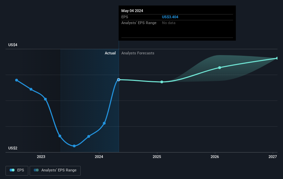Click the 'Analysts Forecasts' label
The height and width of the screenshot is (179, 283).
(x=138, y=53)
